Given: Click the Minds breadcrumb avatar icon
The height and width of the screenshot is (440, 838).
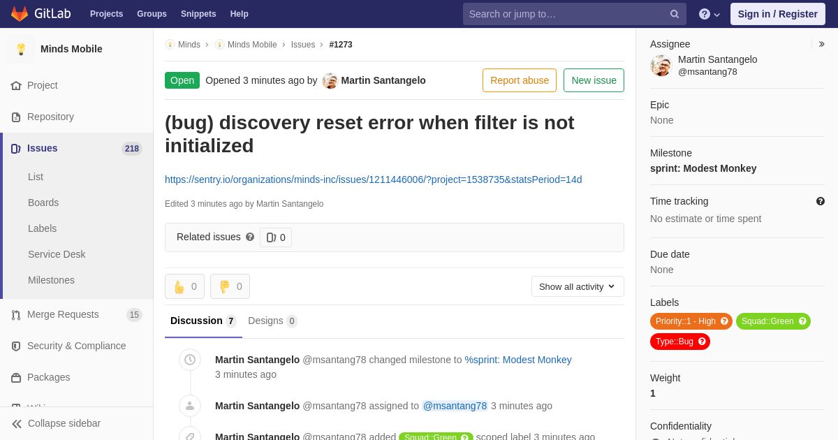Looking at the screenshot, I should pyautogui.click(x=170, y=45).
